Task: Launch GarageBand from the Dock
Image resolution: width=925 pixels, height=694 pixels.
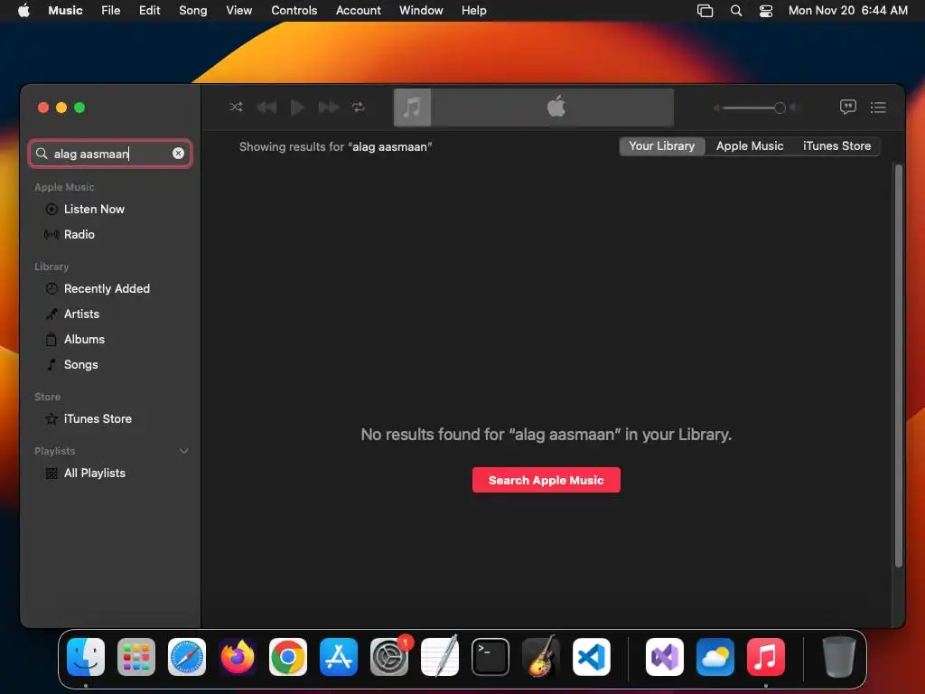Action: coord(541,657)
